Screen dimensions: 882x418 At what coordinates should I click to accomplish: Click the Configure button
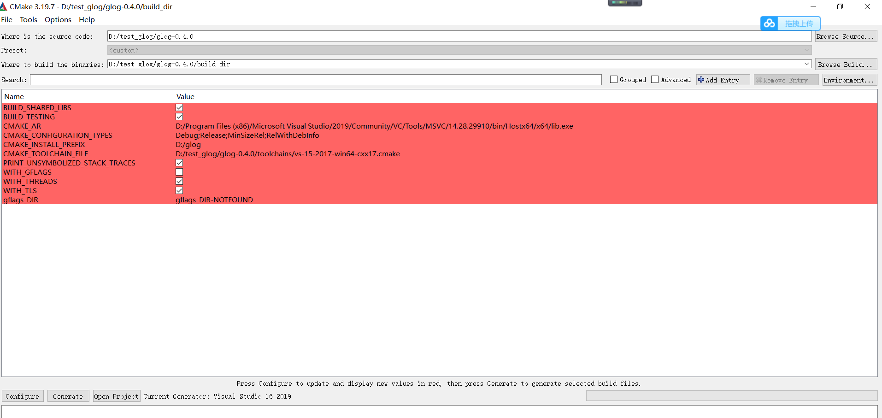tap(23, 396)
